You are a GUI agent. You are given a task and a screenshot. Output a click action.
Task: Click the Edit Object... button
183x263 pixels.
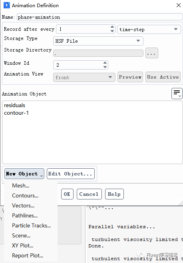pyautogui.click(x=71, y=174)
